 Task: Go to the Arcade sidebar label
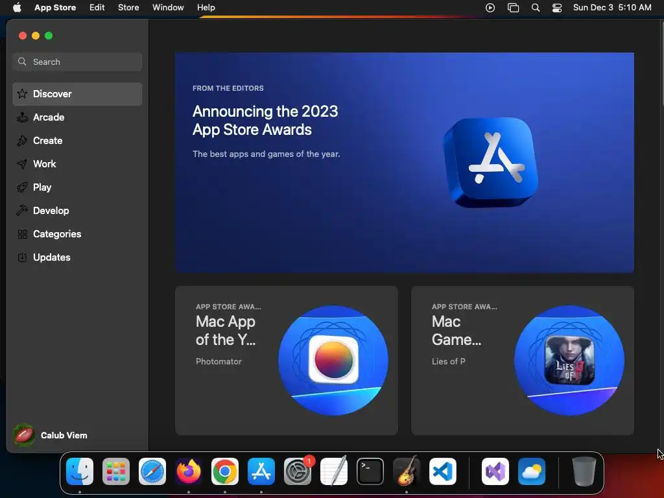[49, 117]
